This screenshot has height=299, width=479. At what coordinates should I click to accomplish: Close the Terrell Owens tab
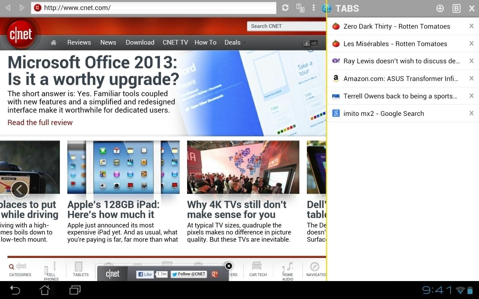pos(472,96)
